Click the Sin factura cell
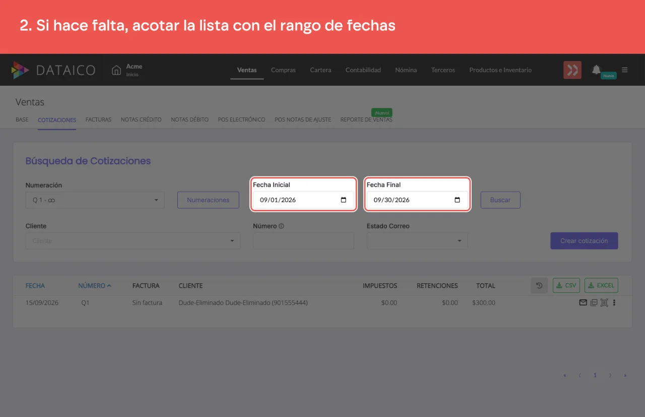The width and height of the screenshot is (645, 417). (147, 303)
